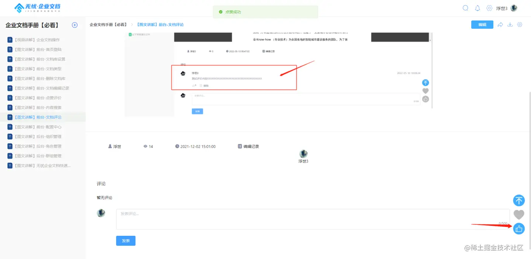Click the 编辑 button
The width and height of the screenshot is (531, 259).
[482, 25]
